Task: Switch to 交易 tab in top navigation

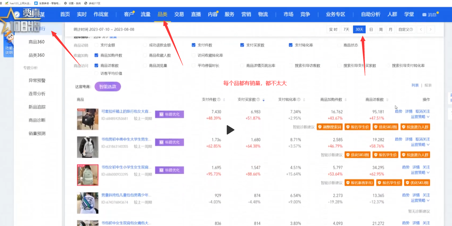Action: pos(179,14)
